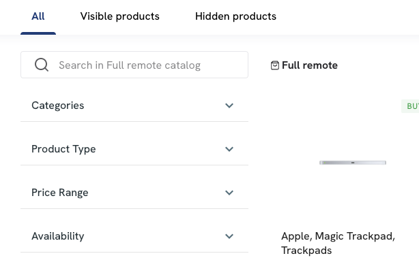Click the shopping bag icon beside Full remote
The width and height of the screenshot is (419, 258).
275,65
